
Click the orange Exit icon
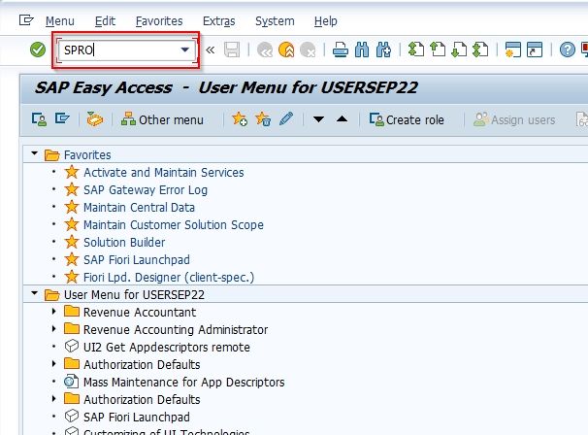pos(286,50)
